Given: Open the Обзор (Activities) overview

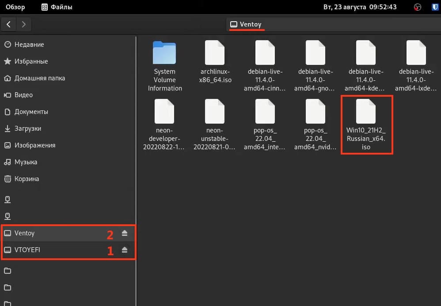Looking at the screenshot, I should [x=15, y=7].
